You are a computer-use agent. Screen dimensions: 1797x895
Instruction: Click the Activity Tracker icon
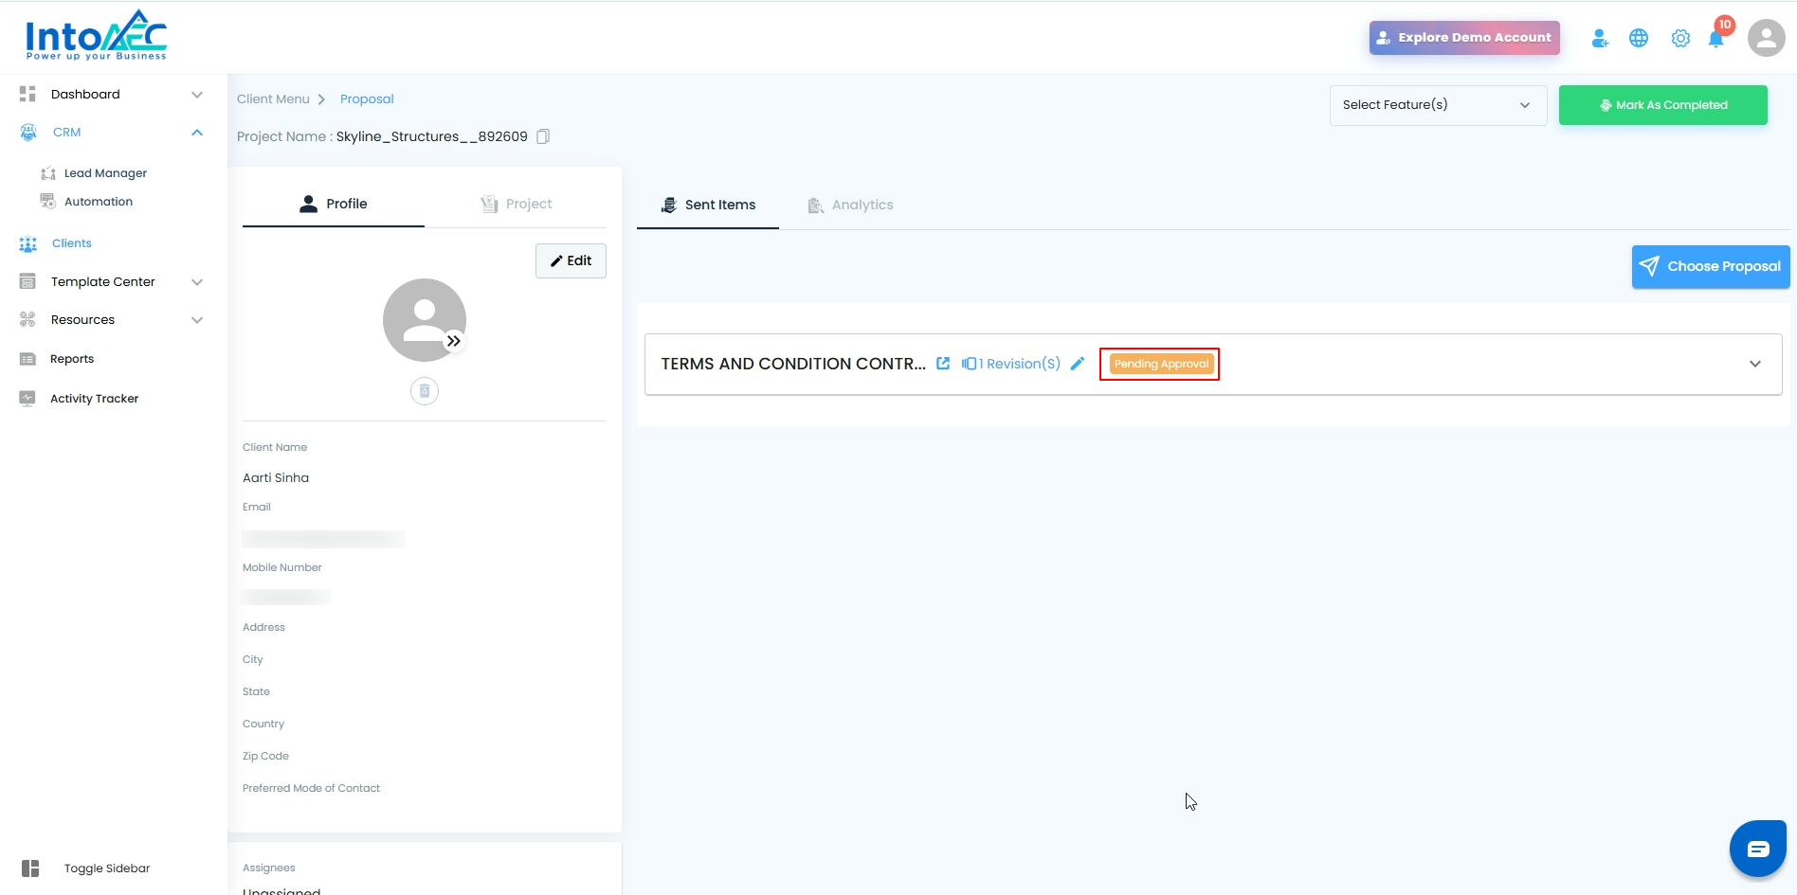click(x=27, y=399)
